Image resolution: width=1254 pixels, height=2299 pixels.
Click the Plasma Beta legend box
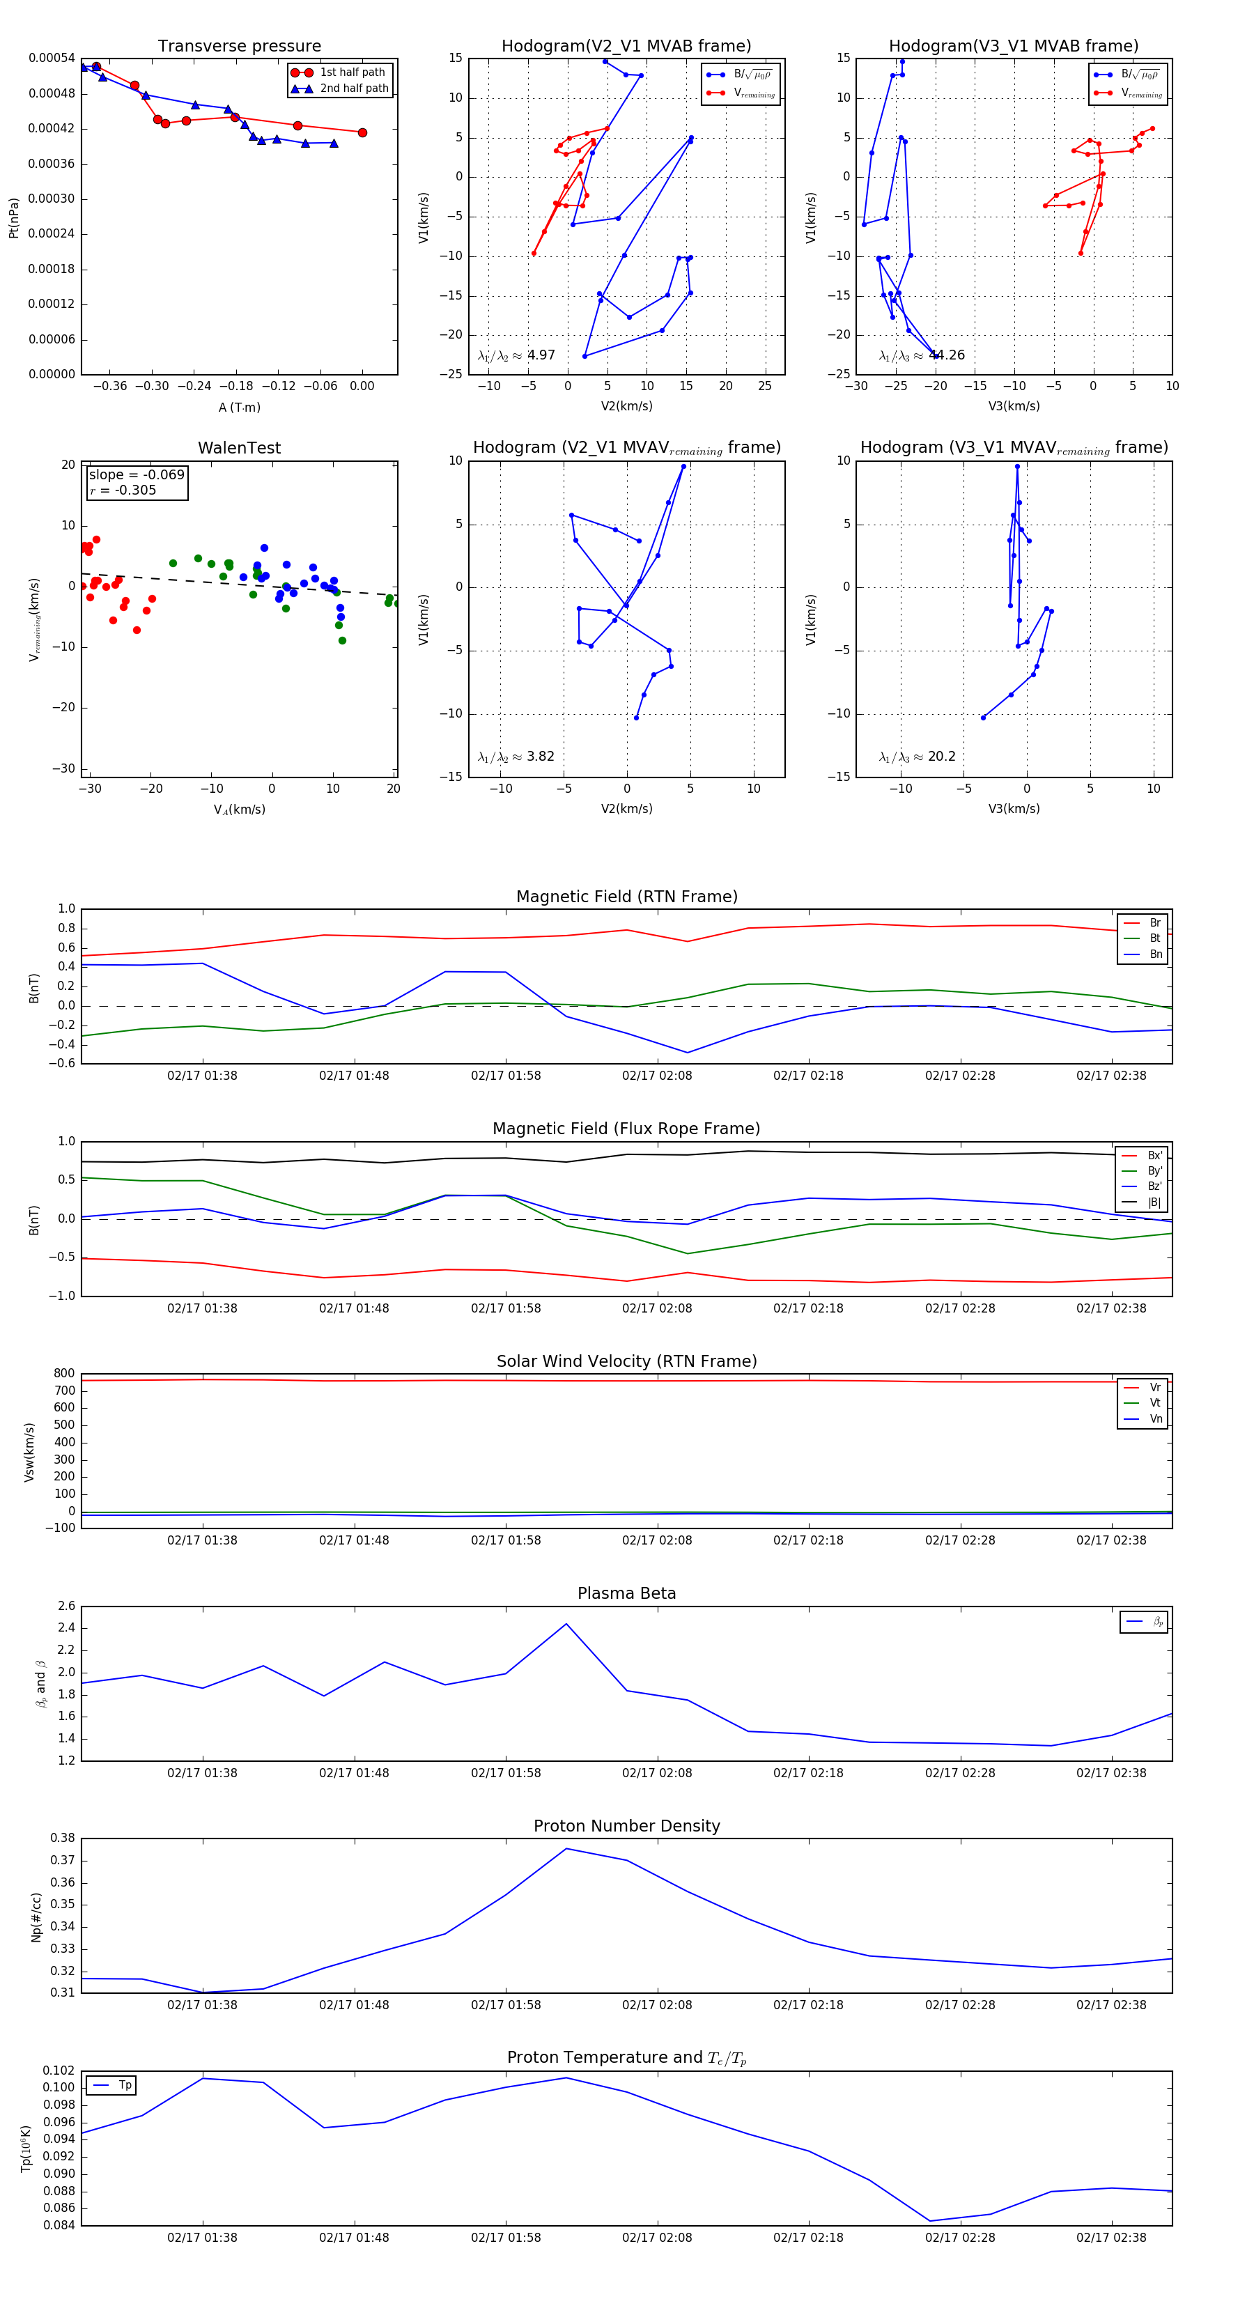point(1144,1622)
